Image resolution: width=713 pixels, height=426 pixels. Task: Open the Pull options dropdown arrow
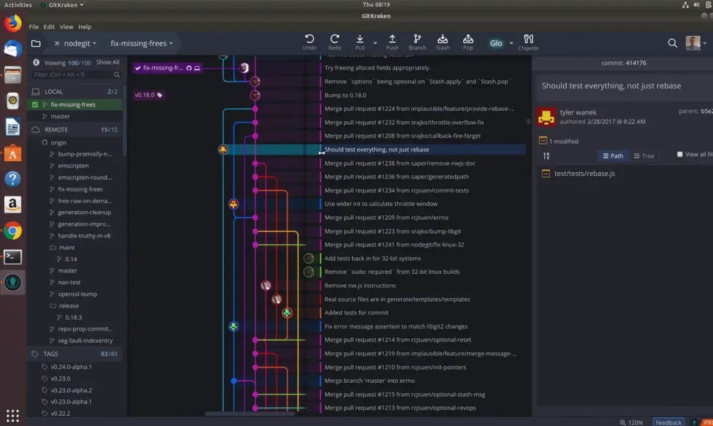pos(375,44)
